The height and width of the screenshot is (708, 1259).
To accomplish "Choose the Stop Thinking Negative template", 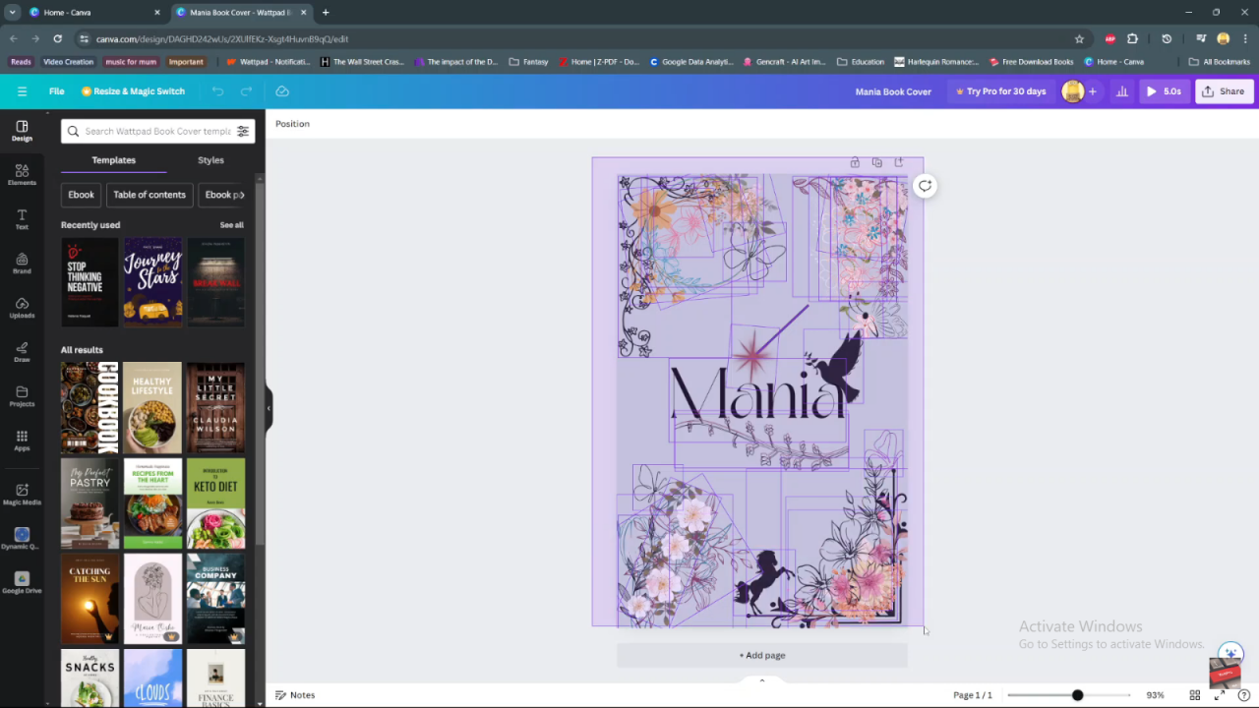I will pyautogui.click(x=90, y=282).
